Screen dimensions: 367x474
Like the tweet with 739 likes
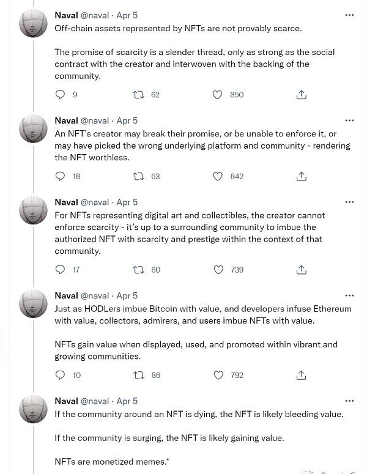[x=218, y=270]
